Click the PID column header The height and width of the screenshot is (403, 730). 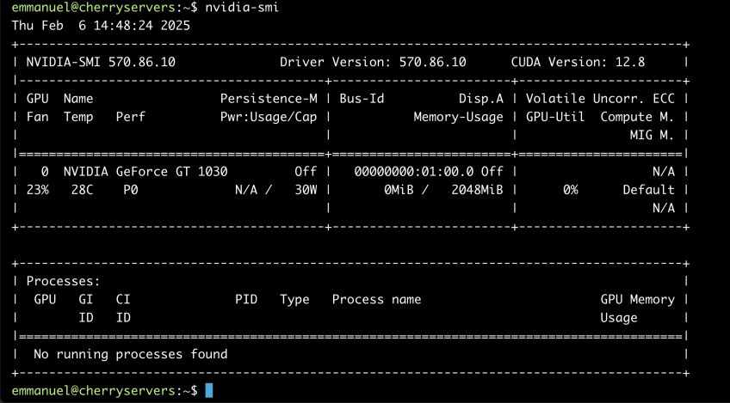tap(246, 299)
